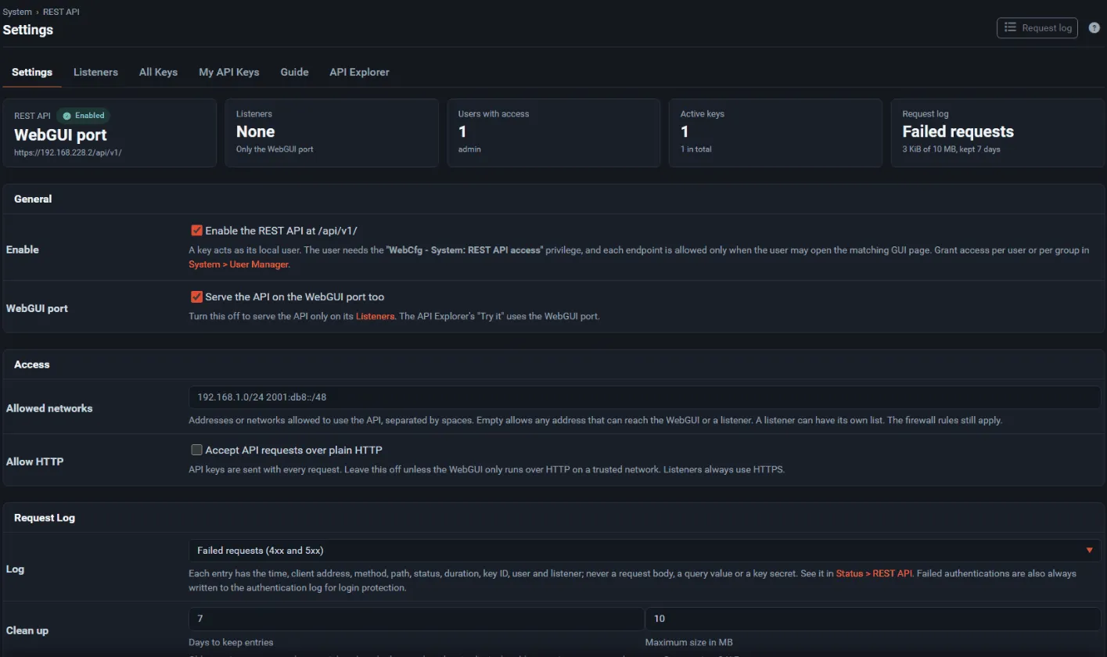This screenshot has width=1107, height=657.
Task: Switch to the Listeners tab
Action: tap(95, 72)
